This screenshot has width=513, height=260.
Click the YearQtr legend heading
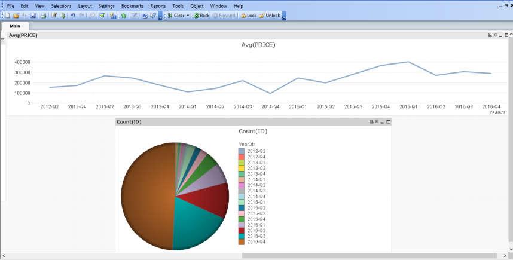click(247, 144)
